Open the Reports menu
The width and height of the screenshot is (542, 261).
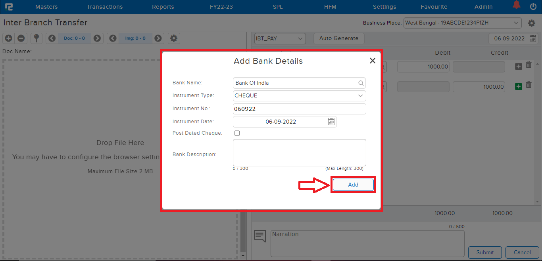click(163, 7)
